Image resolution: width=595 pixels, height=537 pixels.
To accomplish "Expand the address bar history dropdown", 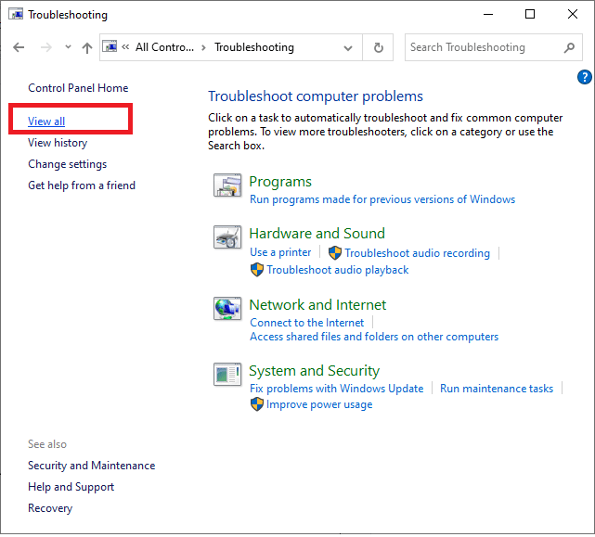I will click(348, 47).
